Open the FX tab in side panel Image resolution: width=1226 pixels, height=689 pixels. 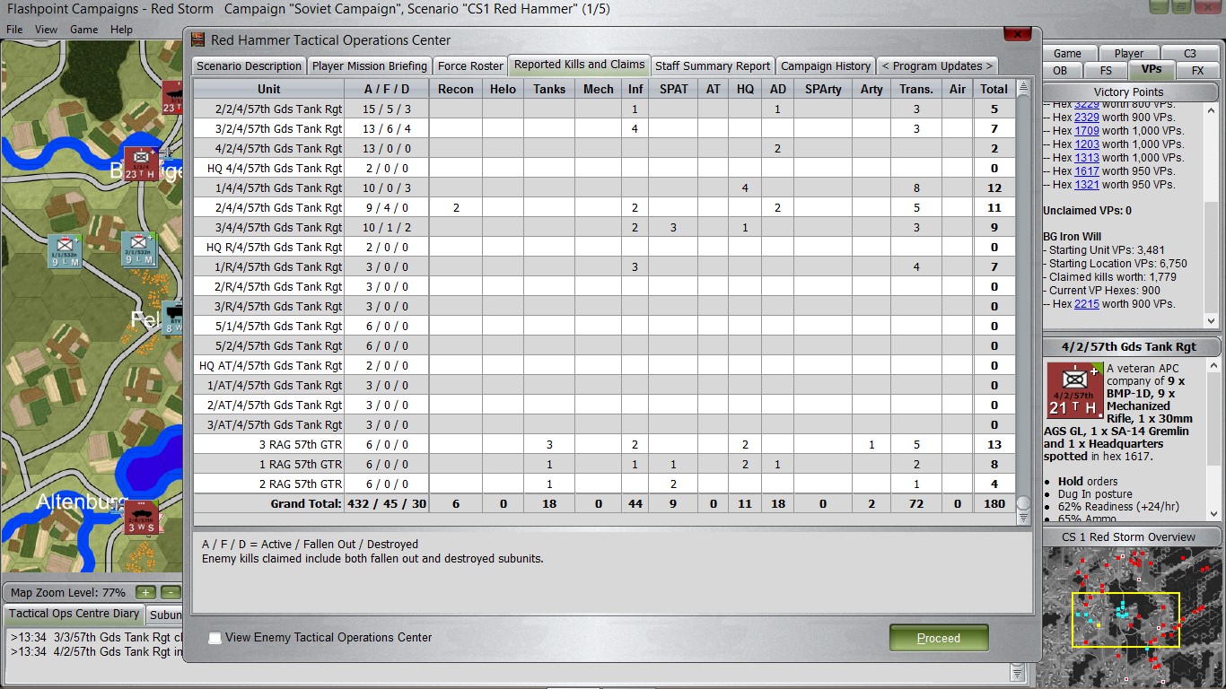click(1197, 71)
